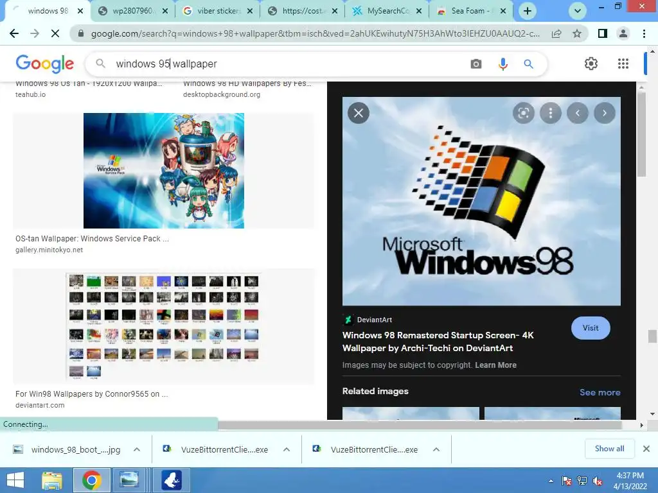Click the teahub.io source link
Screen dimensions: 658x493
click(x=31, y=95)
